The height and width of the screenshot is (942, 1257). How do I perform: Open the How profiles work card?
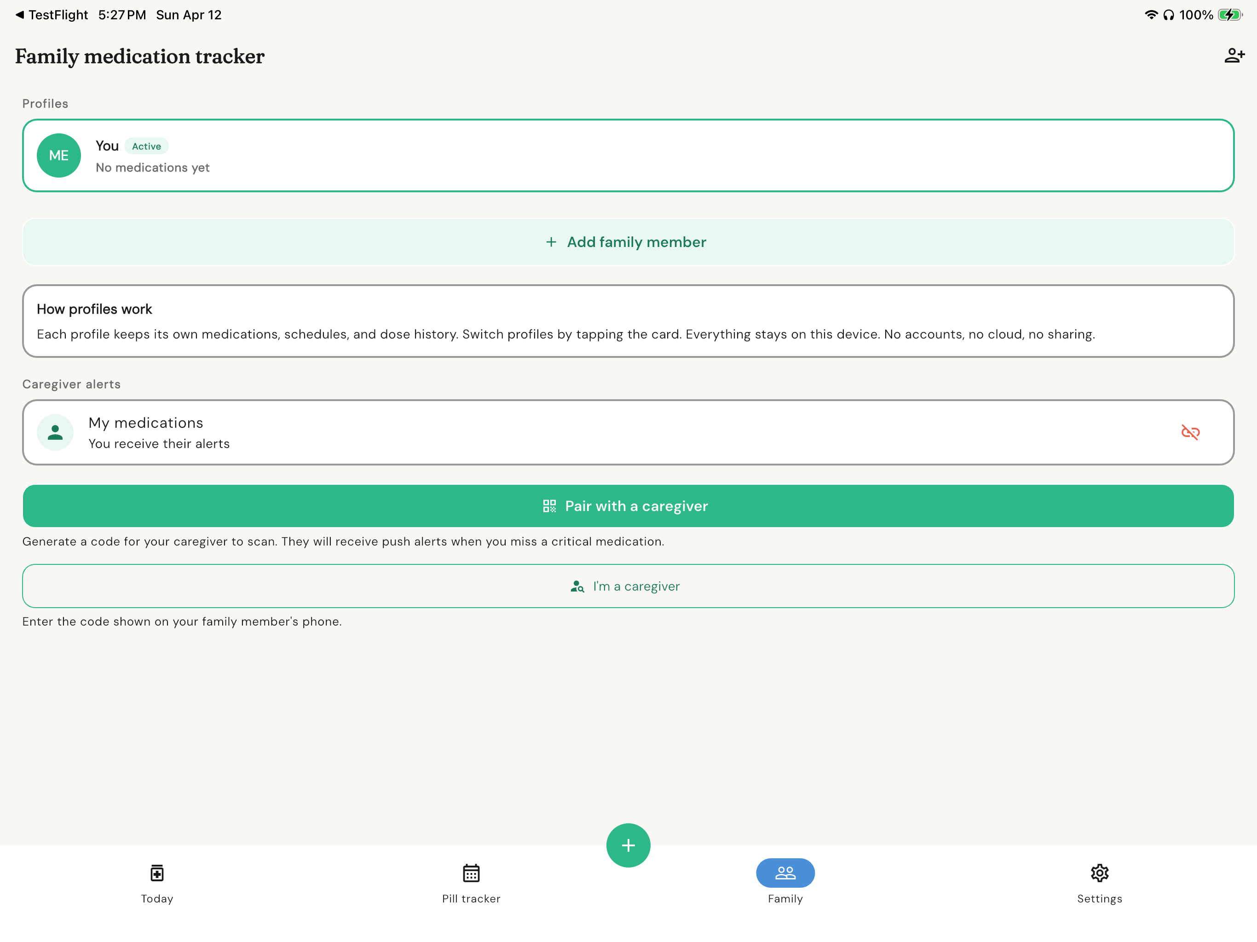click(x=628, y=321)
